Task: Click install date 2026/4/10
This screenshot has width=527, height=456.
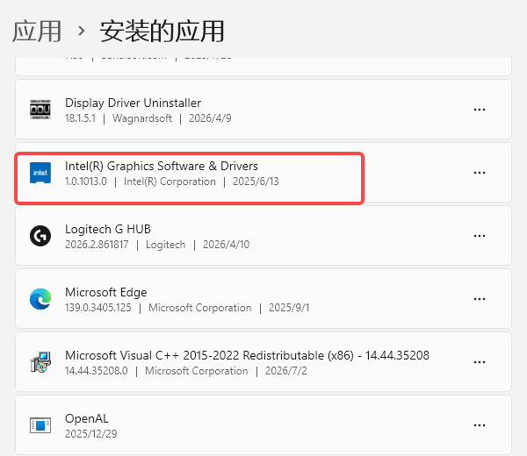Action: pos(227,245)
